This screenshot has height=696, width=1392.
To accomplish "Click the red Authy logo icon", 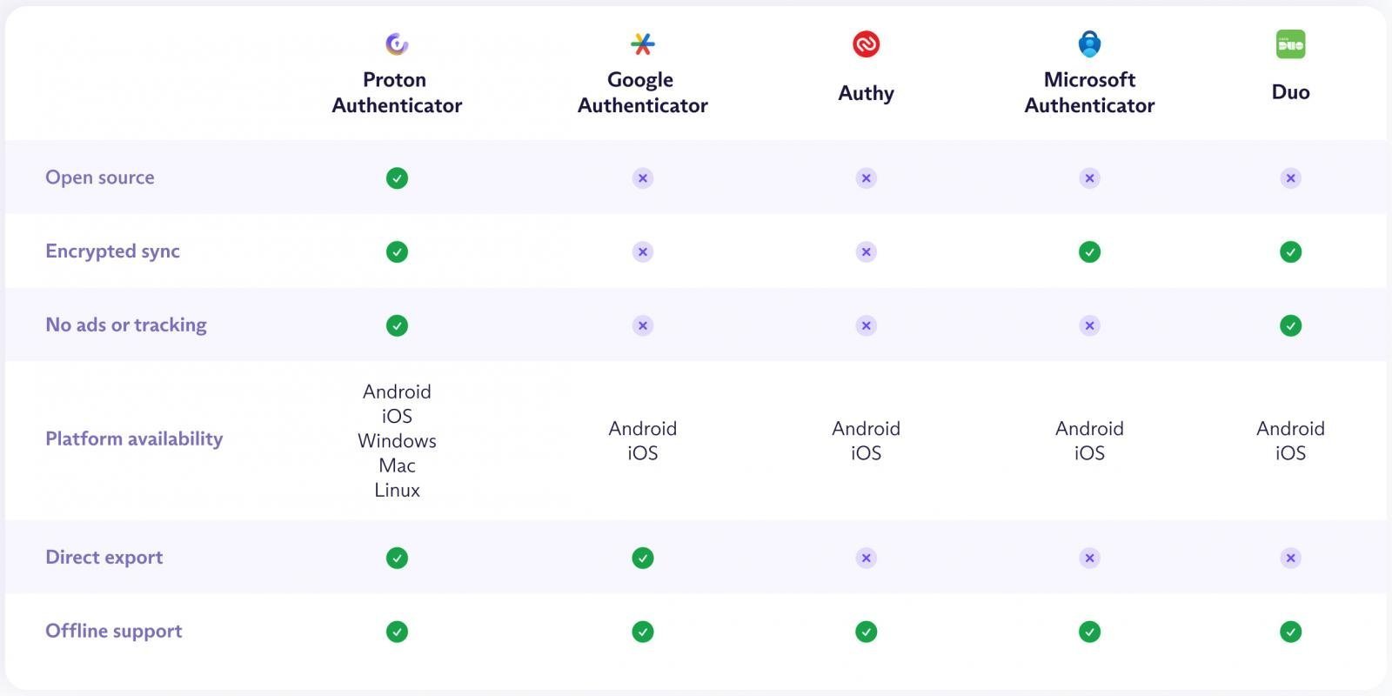I will [x=866, y=43].
